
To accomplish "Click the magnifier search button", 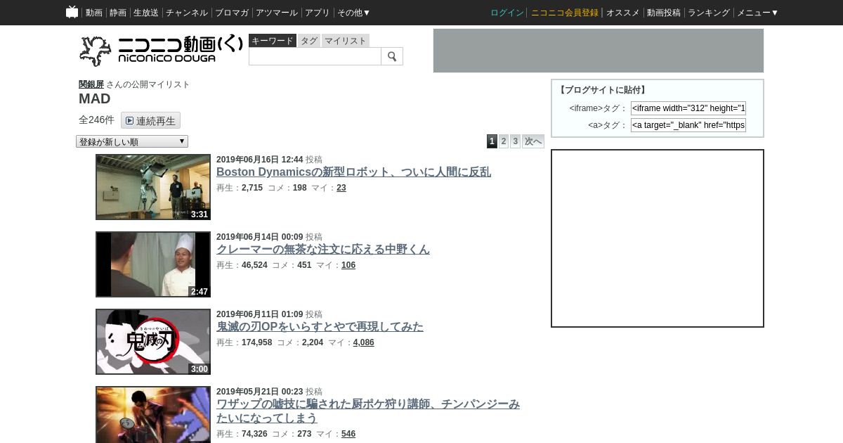I will point(392,56).
